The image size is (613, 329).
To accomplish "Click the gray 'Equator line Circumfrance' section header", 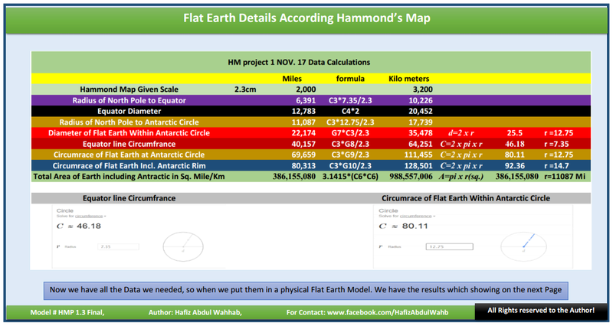I will pyautogui.click(x=129, y=198).
